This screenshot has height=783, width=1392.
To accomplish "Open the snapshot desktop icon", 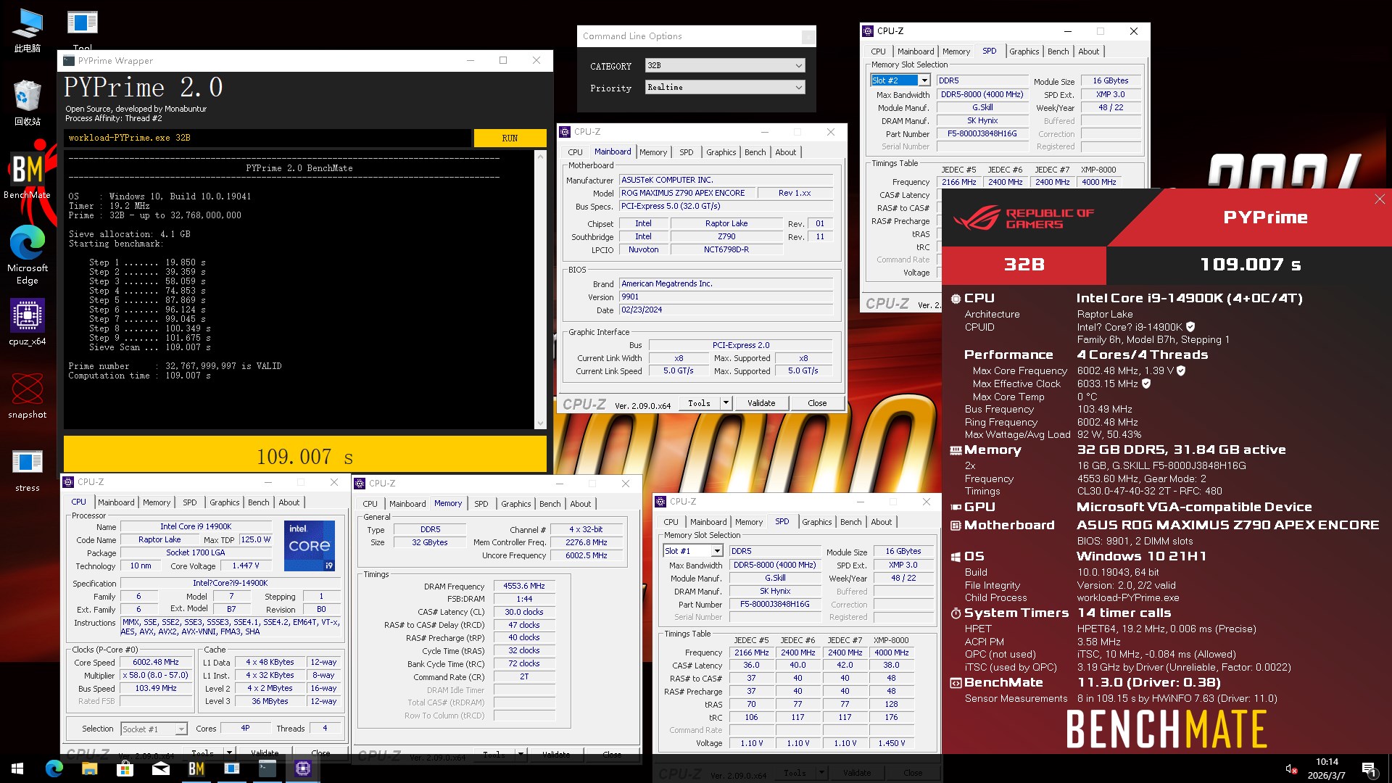I will (28, 396).
